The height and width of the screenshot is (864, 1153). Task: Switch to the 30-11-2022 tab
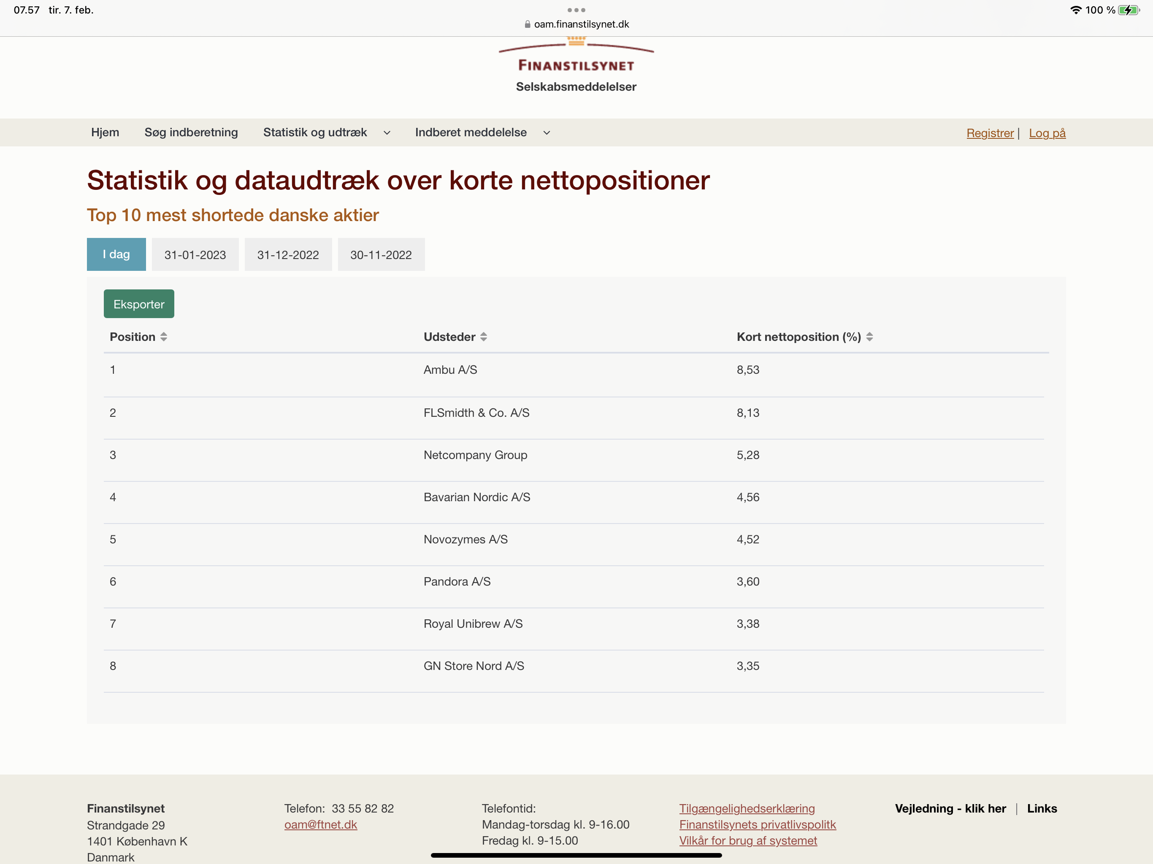point(381,254)
